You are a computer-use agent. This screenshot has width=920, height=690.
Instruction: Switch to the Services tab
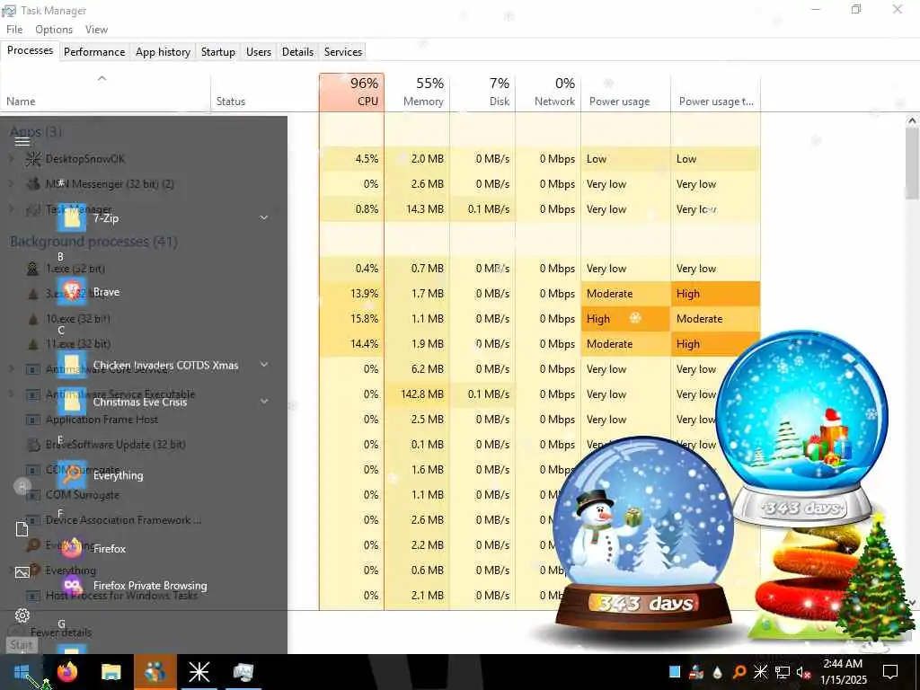pos(342,51)
